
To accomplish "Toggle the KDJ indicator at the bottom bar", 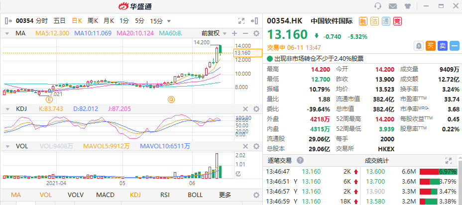I will (136, 195).
